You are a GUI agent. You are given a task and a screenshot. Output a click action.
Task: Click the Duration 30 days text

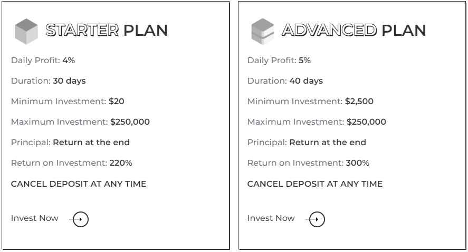pos(49,81)
